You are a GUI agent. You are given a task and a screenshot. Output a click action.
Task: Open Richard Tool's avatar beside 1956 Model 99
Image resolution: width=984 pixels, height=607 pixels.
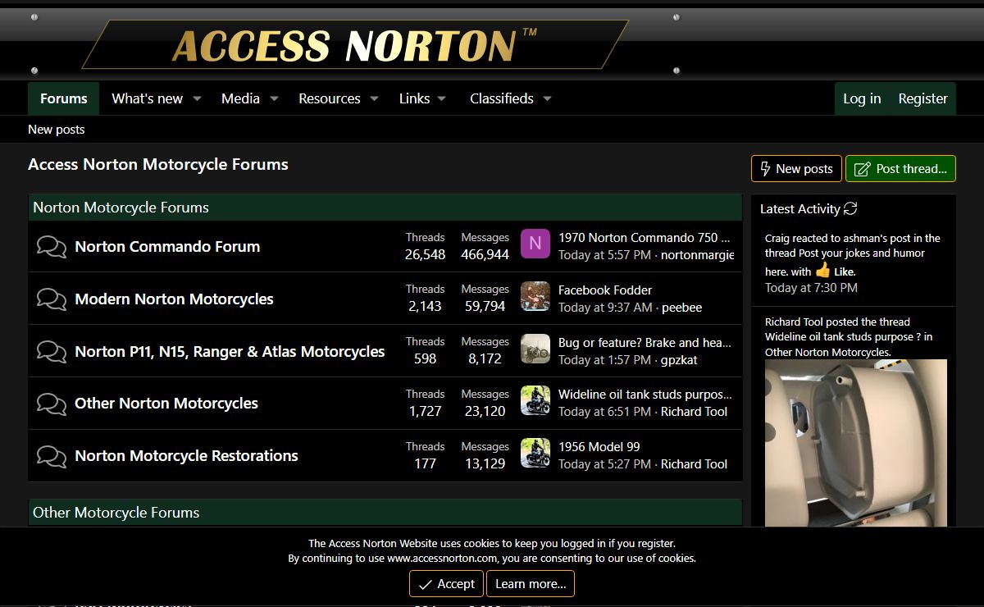click(535, 454)
